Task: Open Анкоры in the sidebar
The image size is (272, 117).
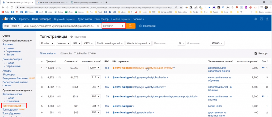Action: click(x=7, y=71)
